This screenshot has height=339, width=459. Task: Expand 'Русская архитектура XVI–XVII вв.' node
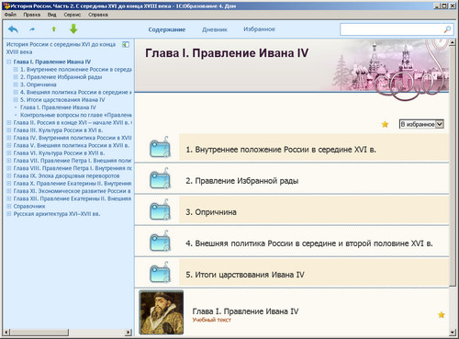pyautogui.click(x=9, y=214)
